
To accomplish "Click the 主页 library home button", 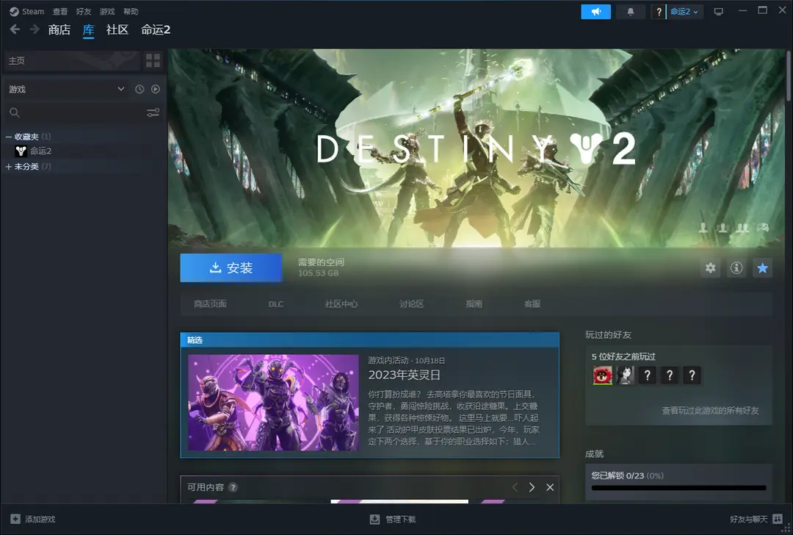I will point(72,61).
